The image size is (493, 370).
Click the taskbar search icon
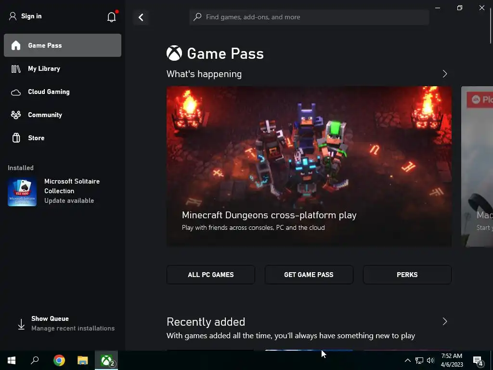coord(35,360)
